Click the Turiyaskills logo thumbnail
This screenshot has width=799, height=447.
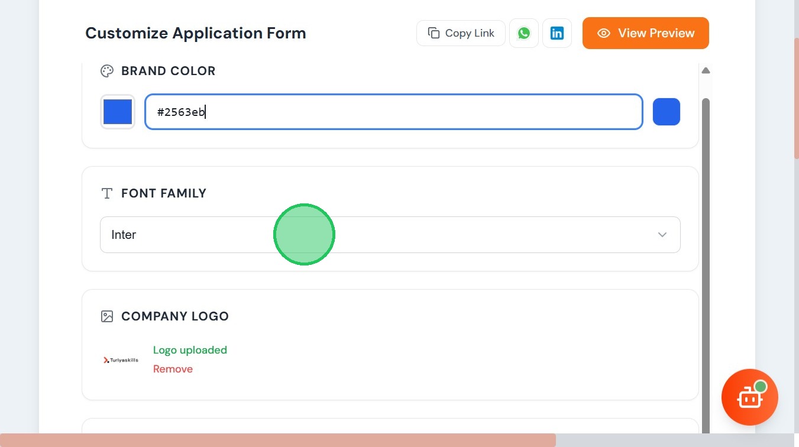tap(121, 359)
